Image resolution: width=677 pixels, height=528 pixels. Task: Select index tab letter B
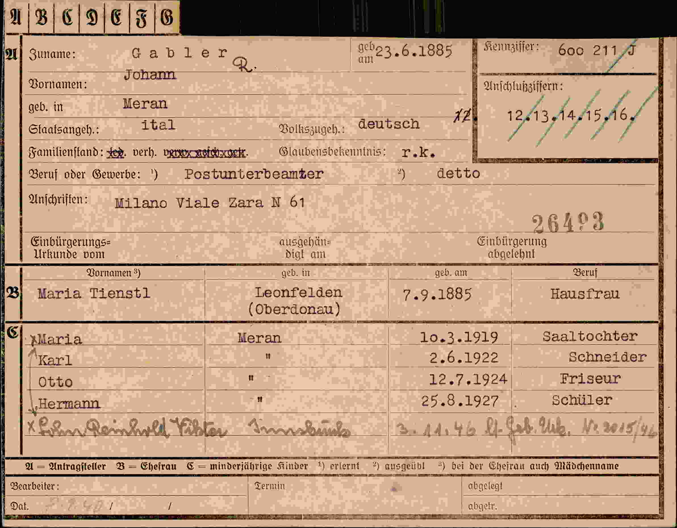coord(41,16)
